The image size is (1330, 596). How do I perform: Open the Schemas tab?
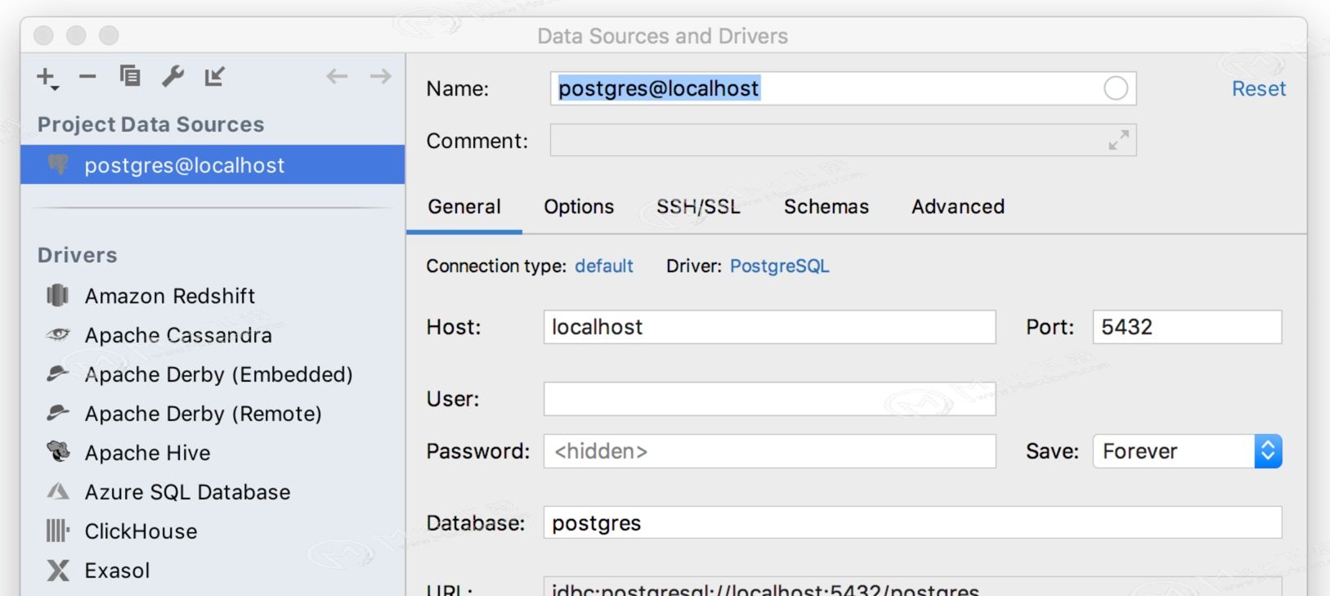826,206
